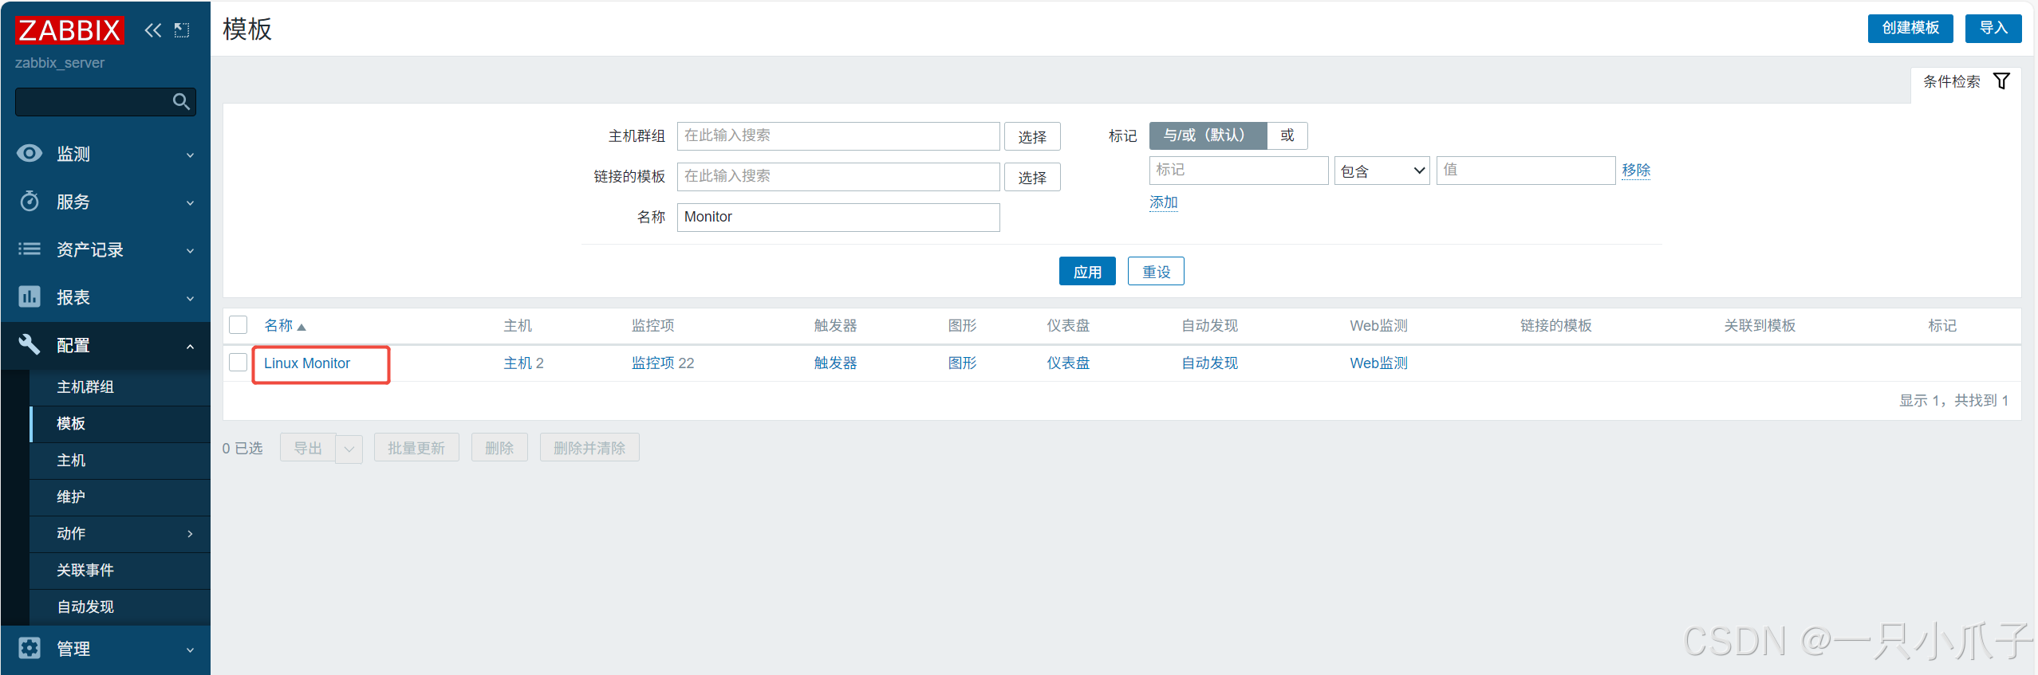Open 模板 in the sidebar

point(71,423)
